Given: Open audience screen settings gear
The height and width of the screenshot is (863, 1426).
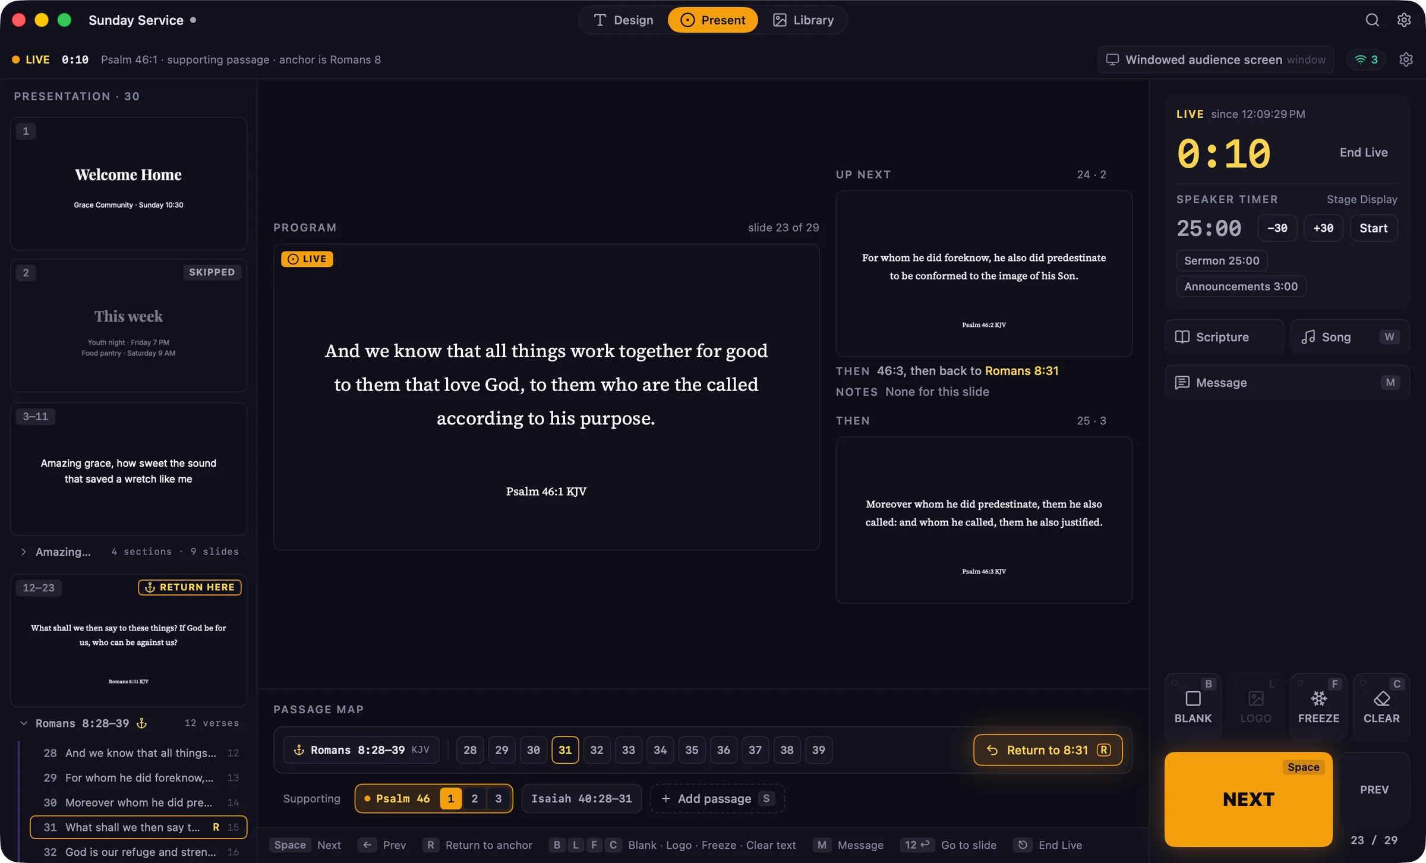Looking at the screenshot, I should point(1406,59).
